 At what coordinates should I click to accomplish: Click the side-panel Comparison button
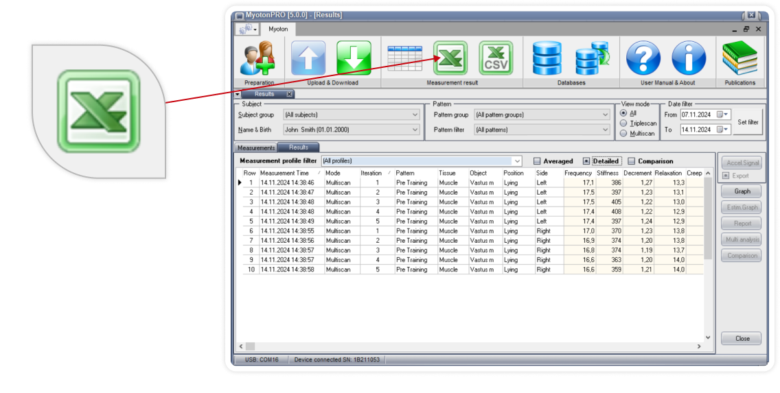741,255
